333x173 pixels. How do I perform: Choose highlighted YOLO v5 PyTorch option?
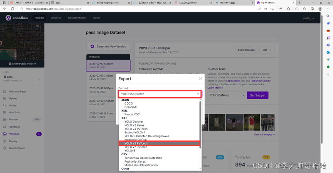[159, 143]
